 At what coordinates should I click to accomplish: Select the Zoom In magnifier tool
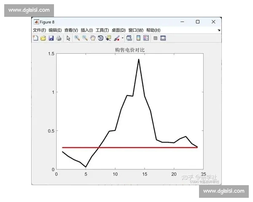point(77,38)
